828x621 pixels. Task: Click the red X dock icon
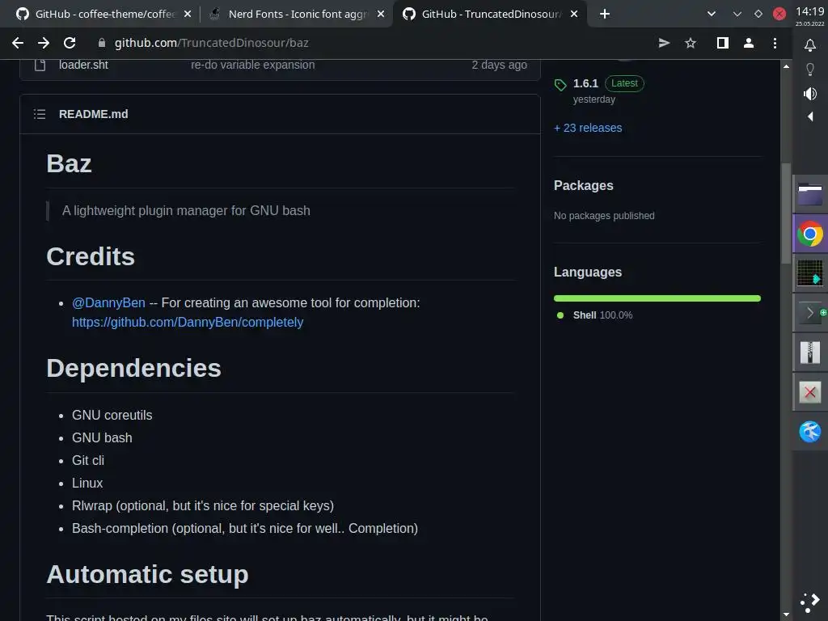[x=809, y=392]
